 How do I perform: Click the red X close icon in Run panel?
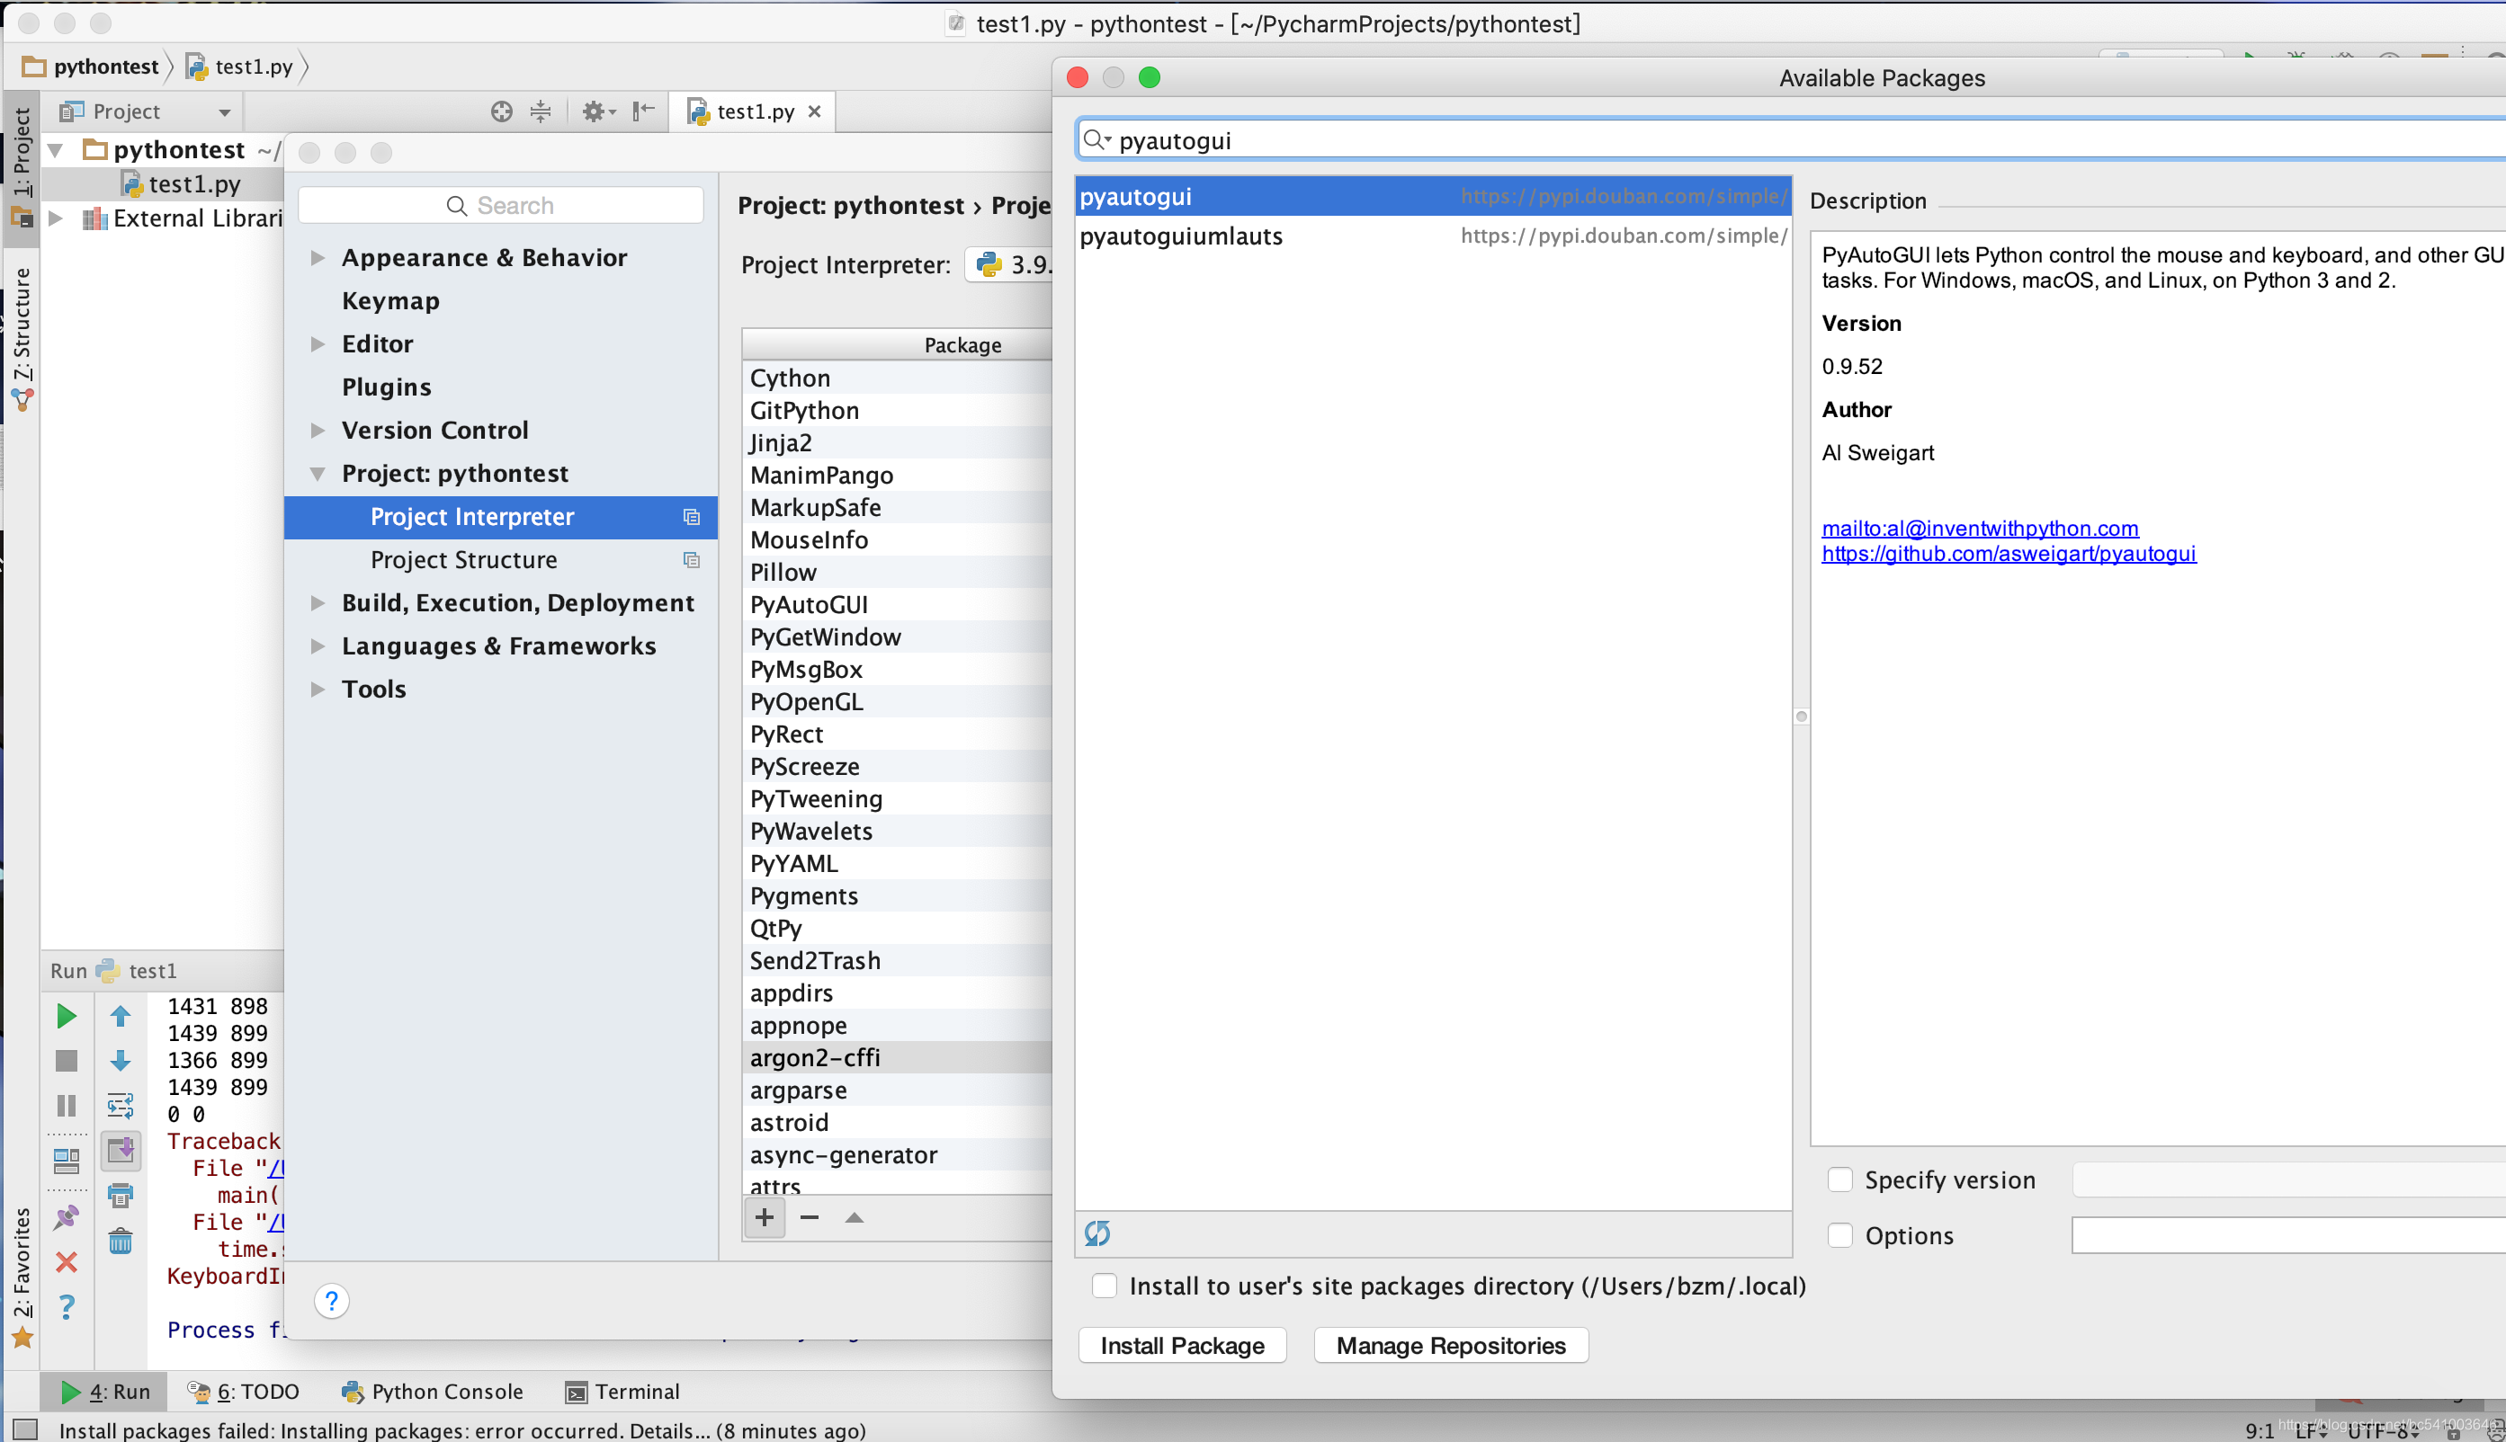(67, 1262)
